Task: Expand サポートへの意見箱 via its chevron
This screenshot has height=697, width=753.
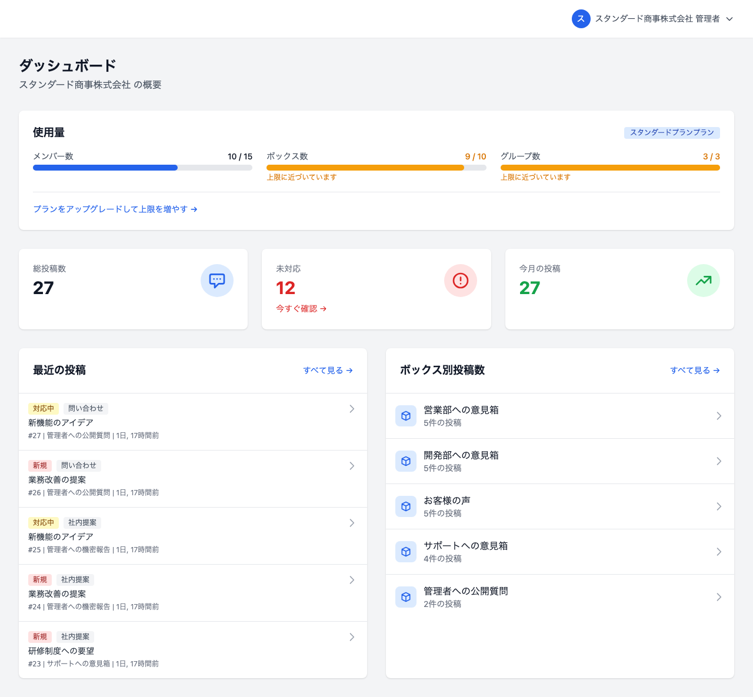Action: pos(719,552)
